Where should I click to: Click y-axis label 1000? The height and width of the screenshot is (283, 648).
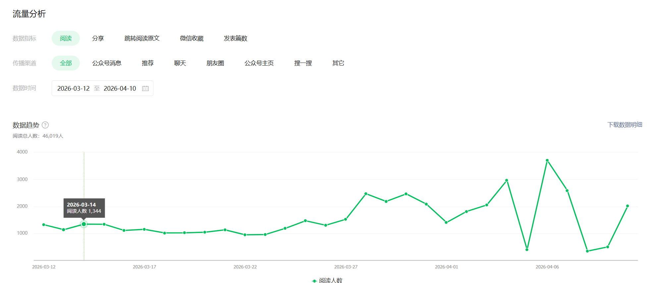[22, 233]
